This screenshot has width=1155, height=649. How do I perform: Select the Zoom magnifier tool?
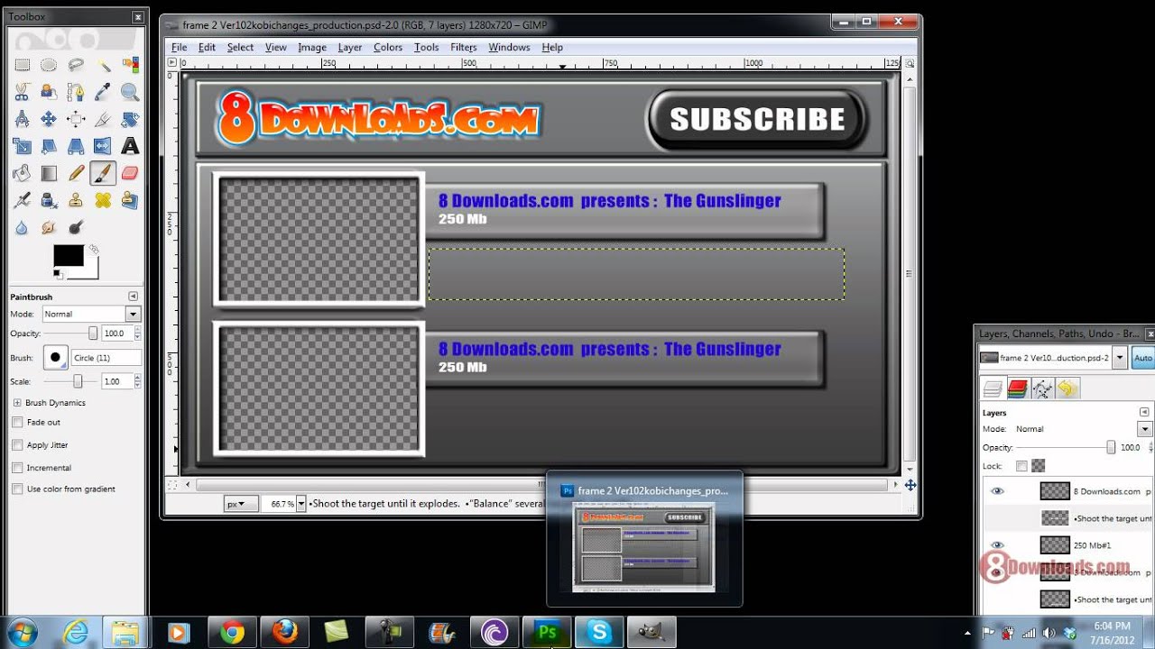coord(130,92)
